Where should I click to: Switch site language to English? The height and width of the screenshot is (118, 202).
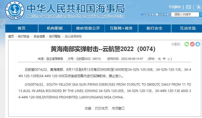(175, 7)
